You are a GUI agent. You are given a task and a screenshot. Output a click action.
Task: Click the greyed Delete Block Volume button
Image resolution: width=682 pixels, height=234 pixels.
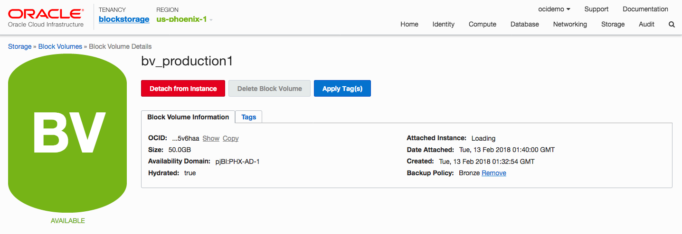[x=269, y=89]
